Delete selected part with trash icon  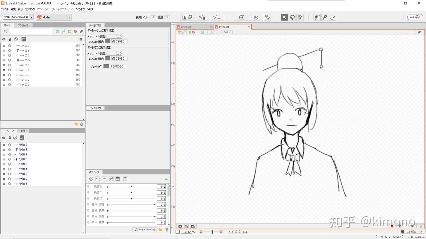(82, 124)
